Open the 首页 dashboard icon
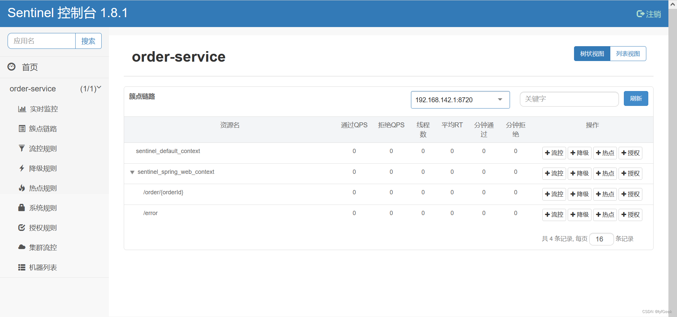The height and width of the screenshot is (317, 677). 12,67
